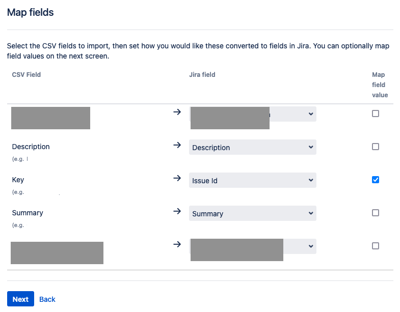The width and height of the screenshot is (400, 312).
Task: Expand the last row's Jira field dropdown
Action: (x=253, y=246)
